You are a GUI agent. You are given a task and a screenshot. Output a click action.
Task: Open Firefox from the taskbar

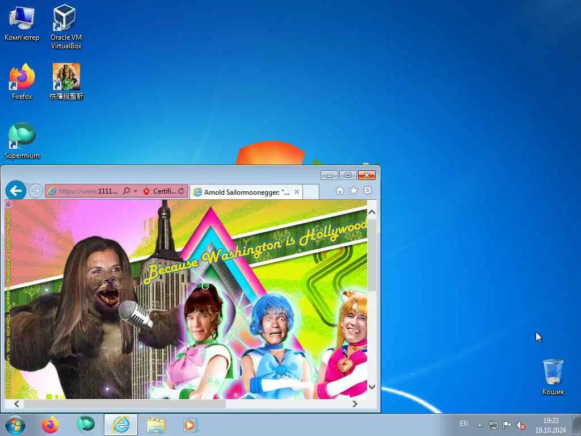click(x=50, y=425)
